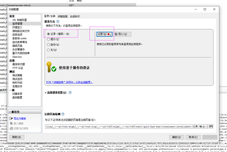Choose the 无 login method radio
The image size is (227, 152).
pyautogui.click(x=48, y=50)
